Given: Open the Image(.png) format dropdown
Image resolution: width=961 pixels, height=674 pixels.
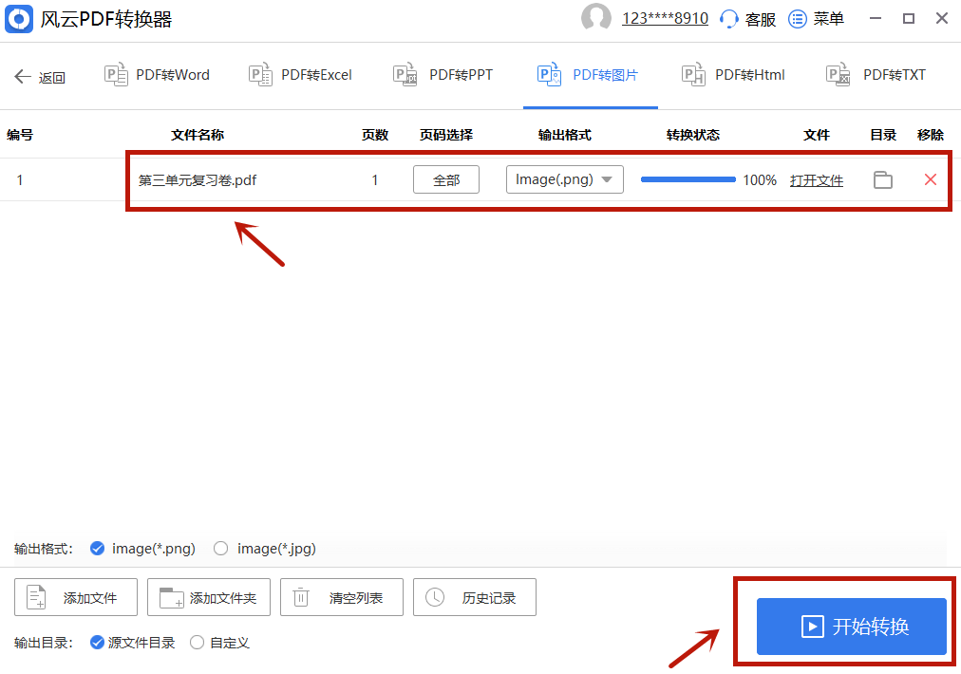Looking at the screenshot, I should [564, 178].
